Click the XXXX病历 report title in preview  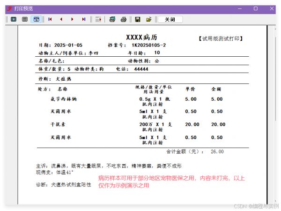(142, 37)
